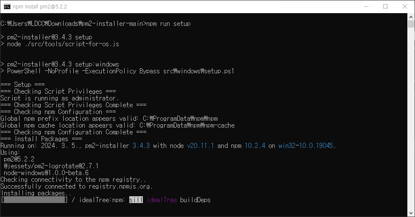415x217 pixels.
Task: Click the registry.npmjs.org text
Action: pyautogui.click(x=119, y=186)
